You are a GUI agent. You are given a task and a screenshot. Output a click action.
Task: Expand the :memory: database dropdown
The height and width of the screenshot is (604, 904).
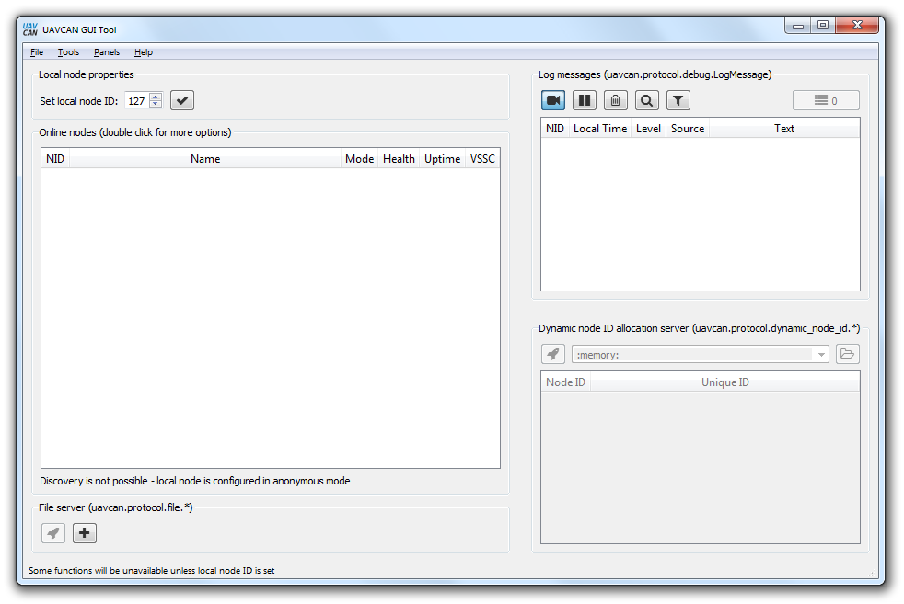[820, 355]
